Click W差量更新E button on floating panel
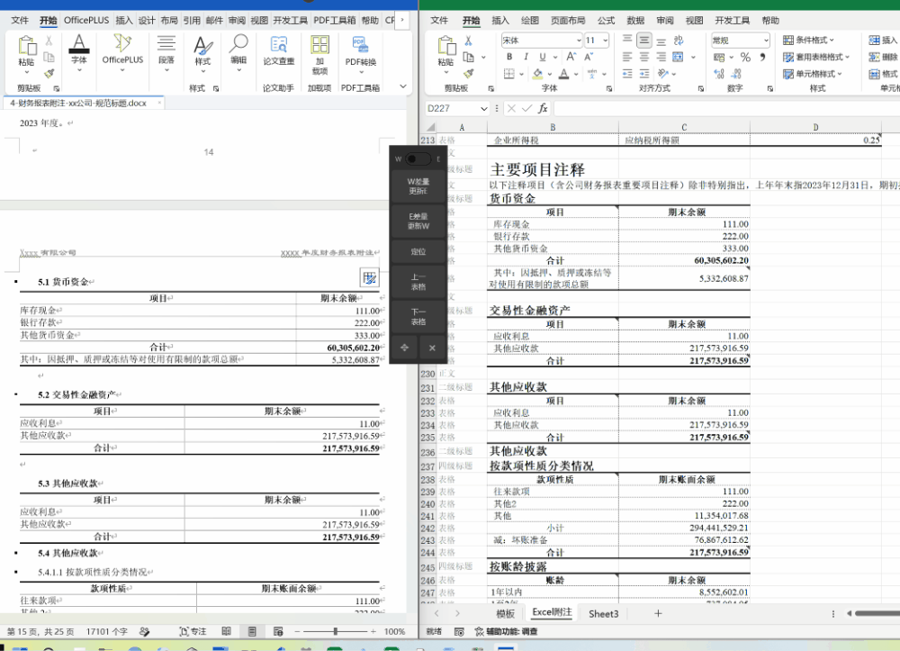 tap(418, 186)
